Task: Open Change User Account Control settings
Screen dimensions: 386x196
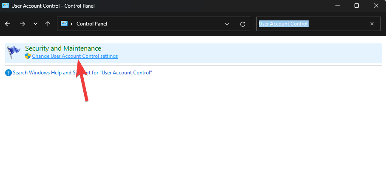Action: pyautogui.click(x=75, y=56)
